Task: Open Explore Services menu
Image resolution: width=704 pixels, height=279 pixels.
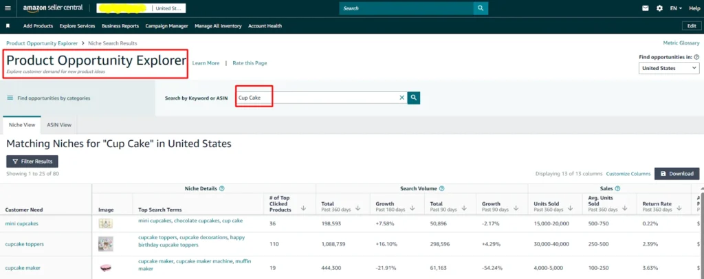Action: click(x=77, y=26)
